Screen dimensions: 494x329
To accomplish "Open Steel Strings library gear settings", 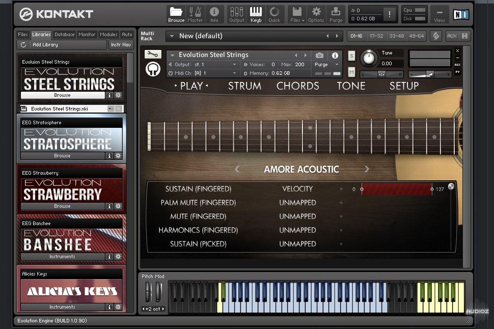I will pyautogui.click(x=118, y=95).
